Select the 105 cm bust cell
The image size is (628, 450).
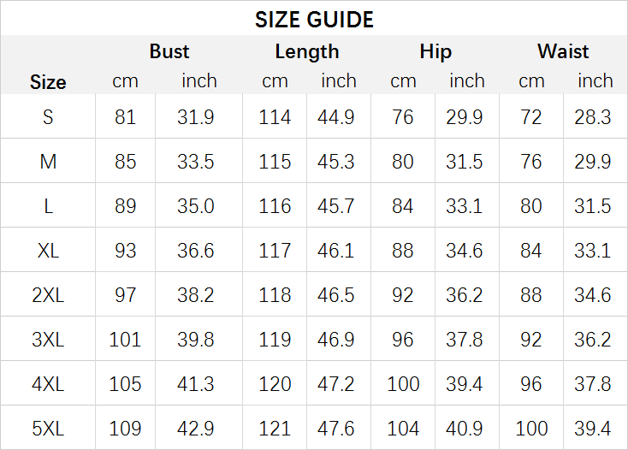(125, 384)
